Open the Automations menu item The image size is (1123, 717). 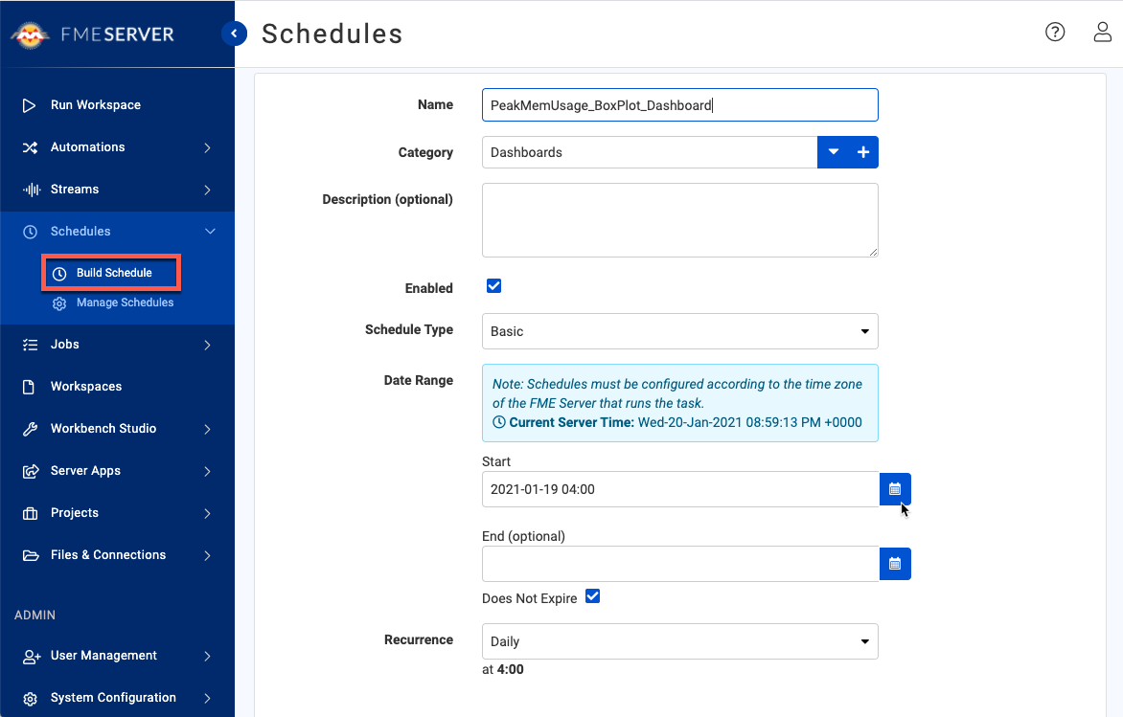coord(118,147)
